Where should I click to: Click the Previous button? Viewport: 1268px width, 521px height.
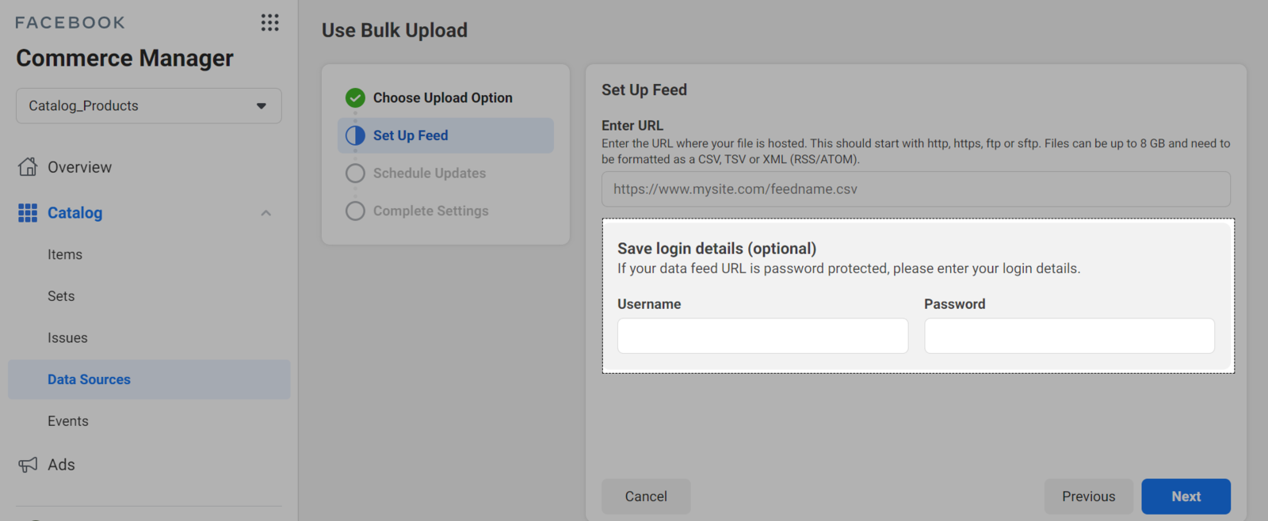click(x=1089, y=496)
